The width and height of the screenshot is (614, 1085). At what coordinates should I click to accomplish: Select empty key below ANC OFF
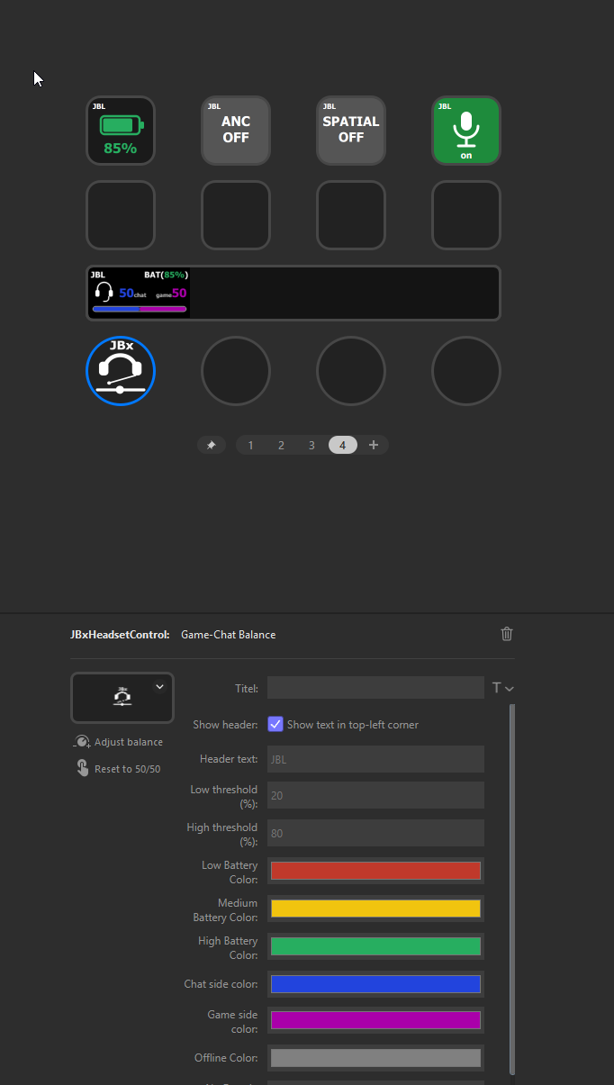point(236,215)
